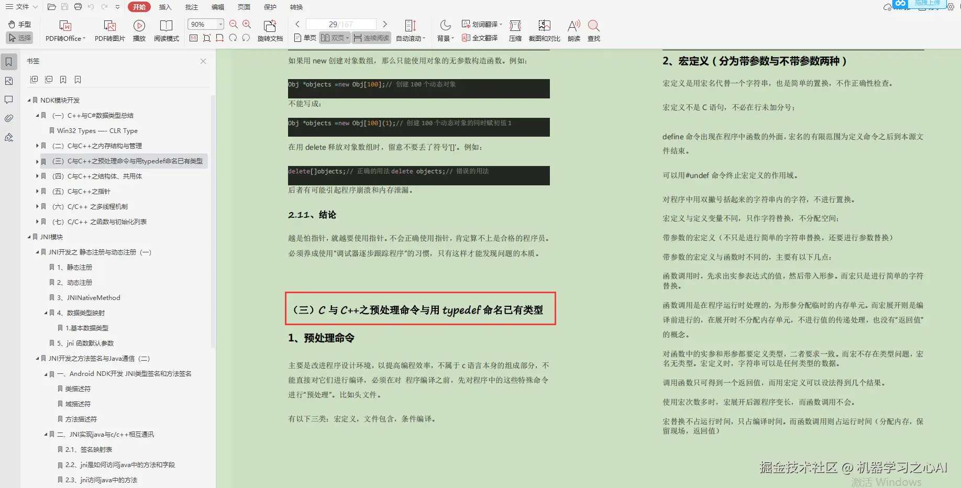Open PDF转Office conversion dropdown

[x=65, y=31]
